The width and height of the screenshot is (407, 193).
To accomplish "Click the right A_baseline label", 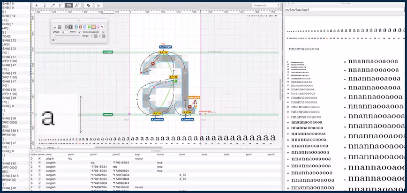I will (188, 119).
